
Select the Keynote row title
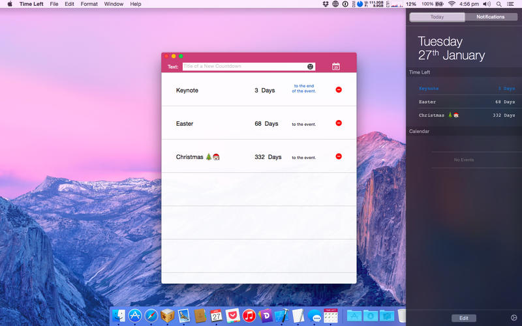[187, 90]
